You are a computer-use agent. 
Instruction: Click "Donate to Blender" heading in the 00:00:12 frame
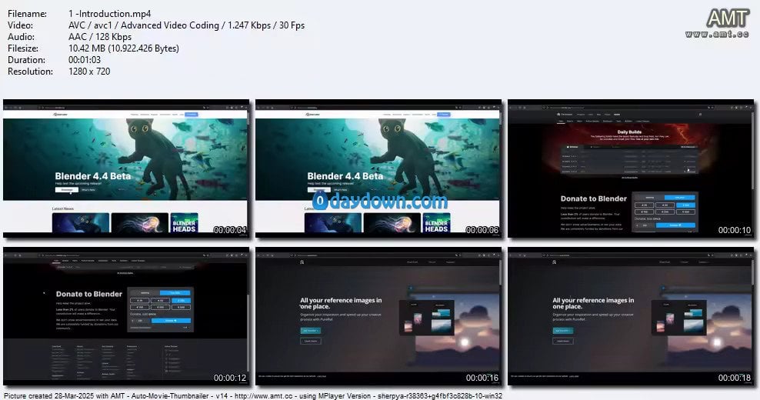tap(89, 294)
